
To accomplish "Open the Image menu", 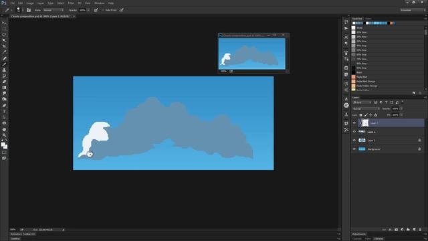I will (x=30, y=3).
